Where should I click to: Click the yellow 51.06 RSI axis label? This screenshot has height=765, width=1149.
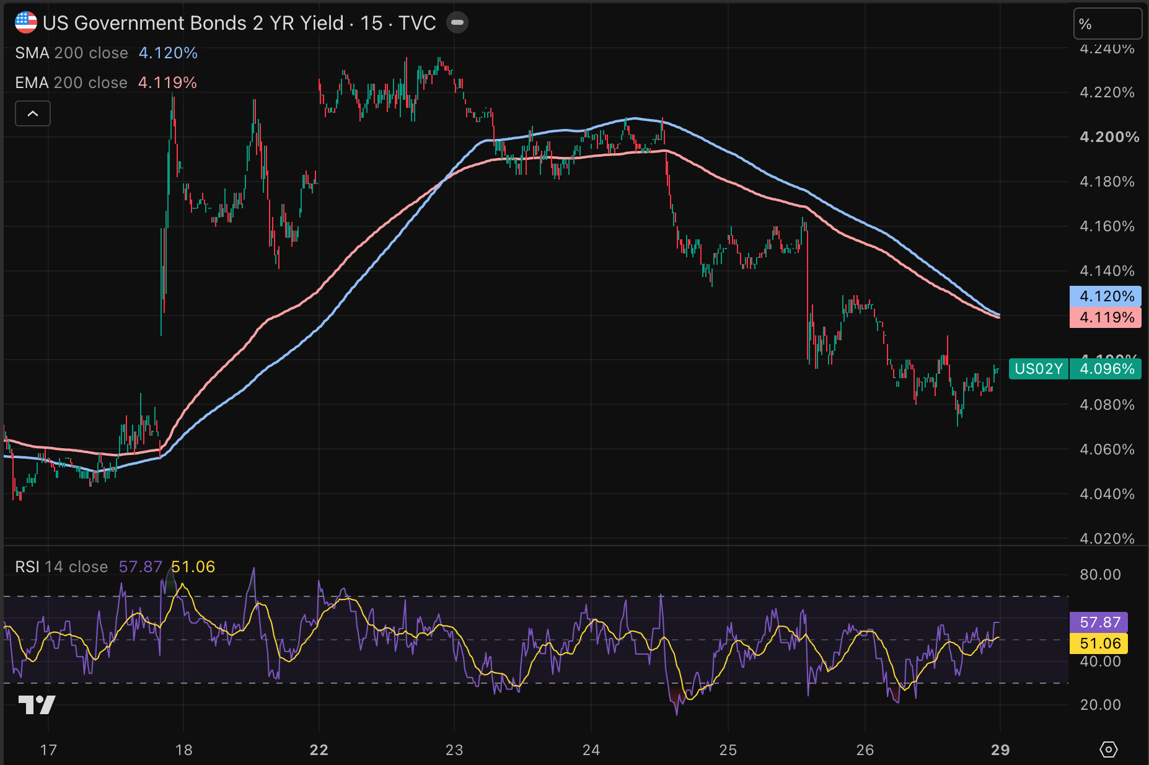[1099, 643]
